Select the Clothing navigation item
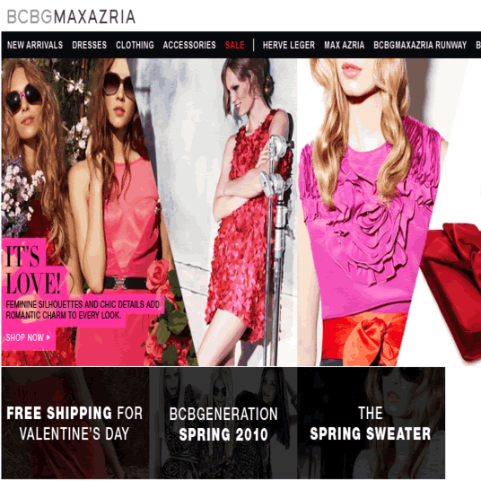 click(135, 45)
